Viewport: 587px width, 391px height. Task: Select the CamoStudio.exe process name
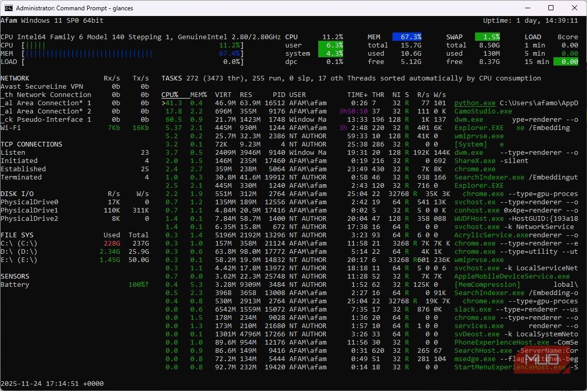(x=483, y=111)
